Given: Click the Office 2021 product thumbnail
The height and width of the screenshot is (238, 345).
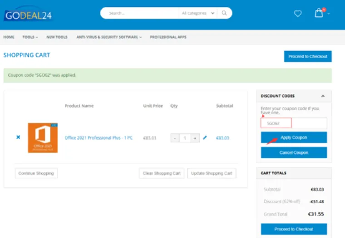Looking at the screenshot, I should click(x=43, y=138).
